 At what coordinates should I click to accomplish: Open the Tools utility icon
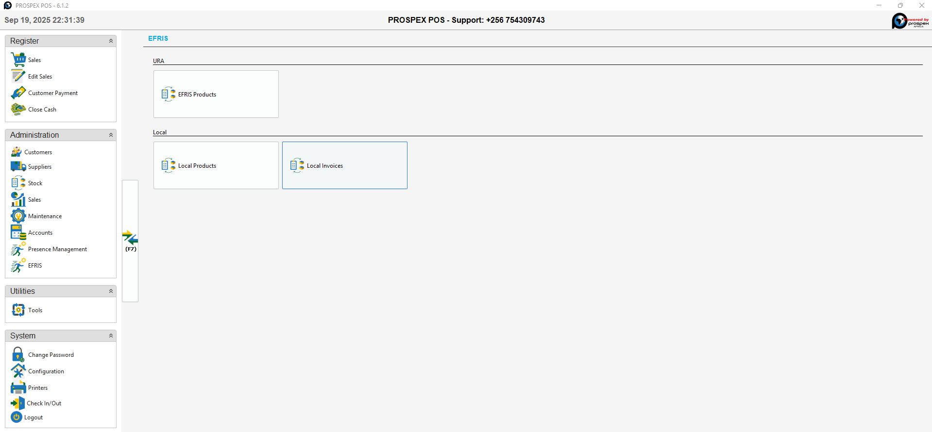(x=18, y=310)
